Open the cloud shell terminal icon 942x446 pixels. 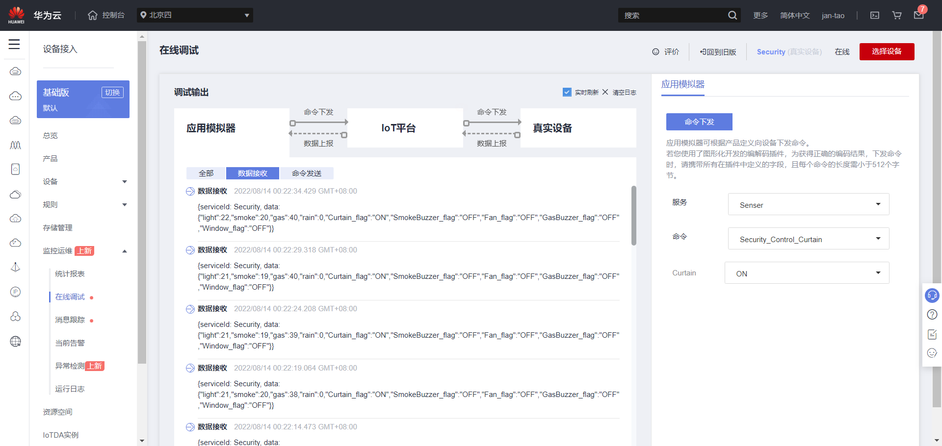(x=875, y=15)
